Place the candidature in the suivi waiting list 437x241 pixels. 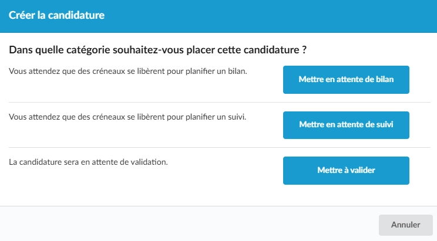pyautogui.click(x=346, y=125)
